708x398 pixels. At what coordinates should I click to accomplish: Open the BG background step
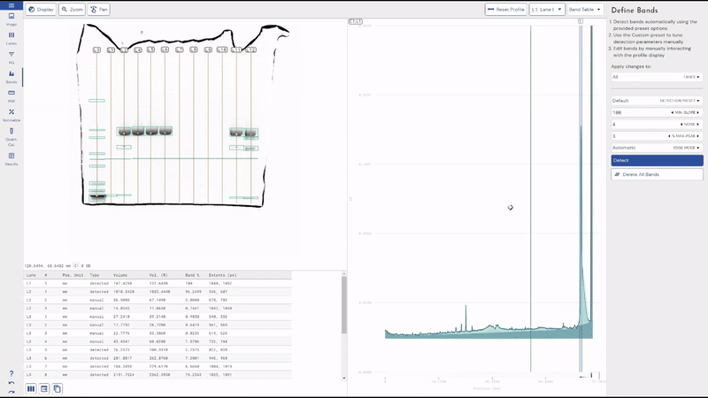tap(12, 57)
